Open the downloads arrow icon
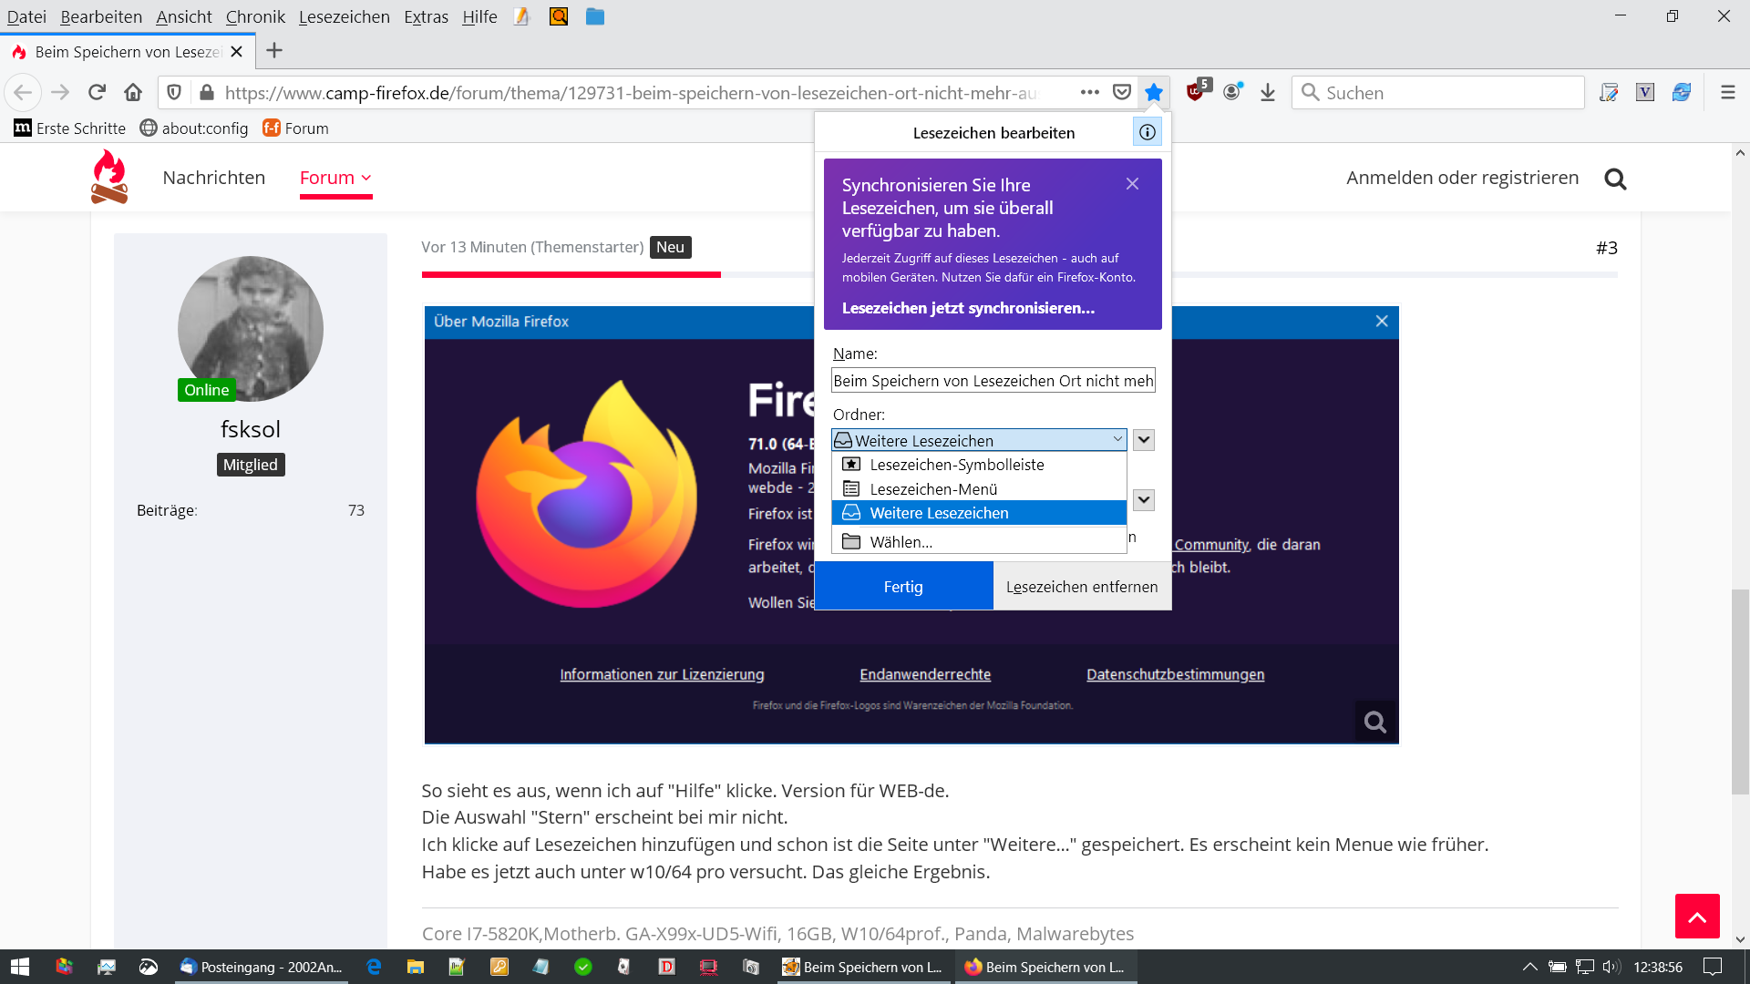This screenshot has width=1750, height=984. click(1268, 92)
